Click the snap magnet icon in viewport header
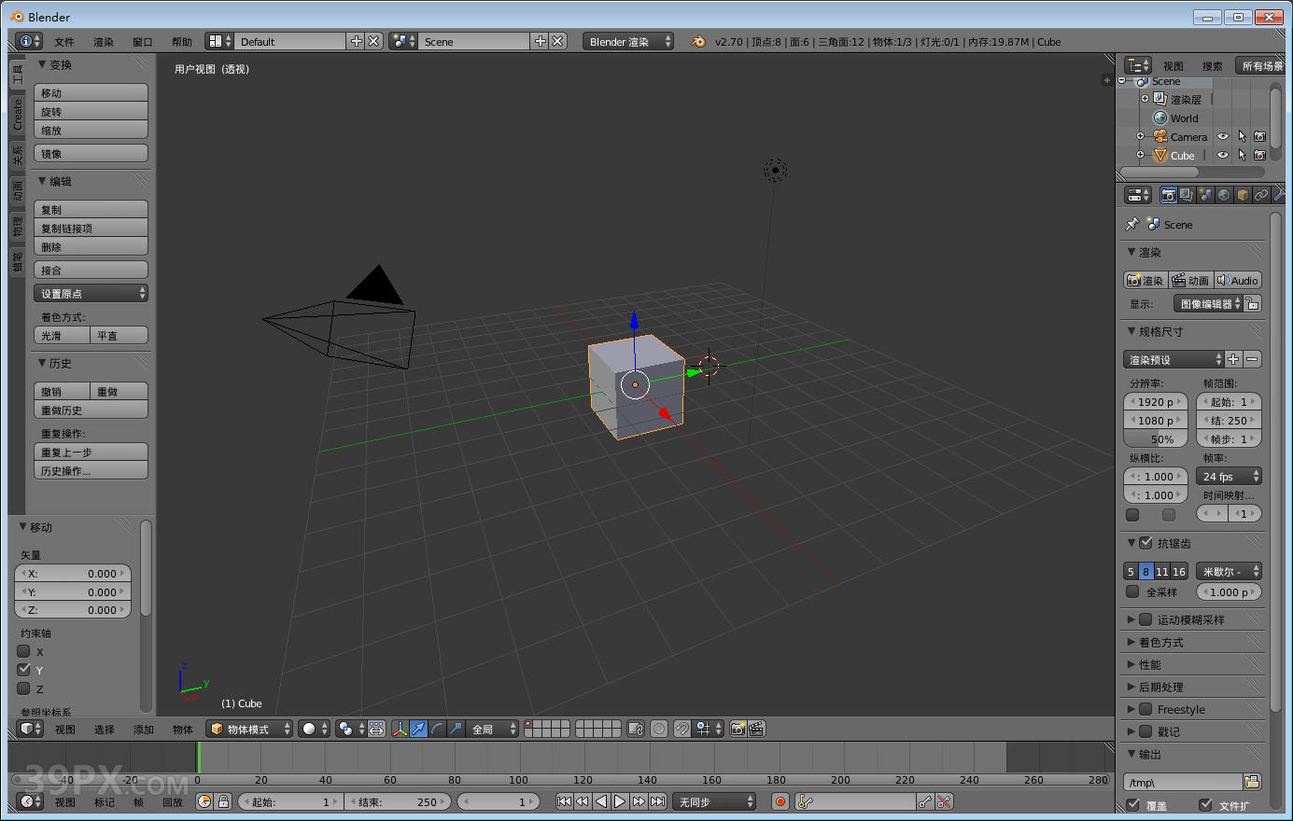 coord(682,729)
